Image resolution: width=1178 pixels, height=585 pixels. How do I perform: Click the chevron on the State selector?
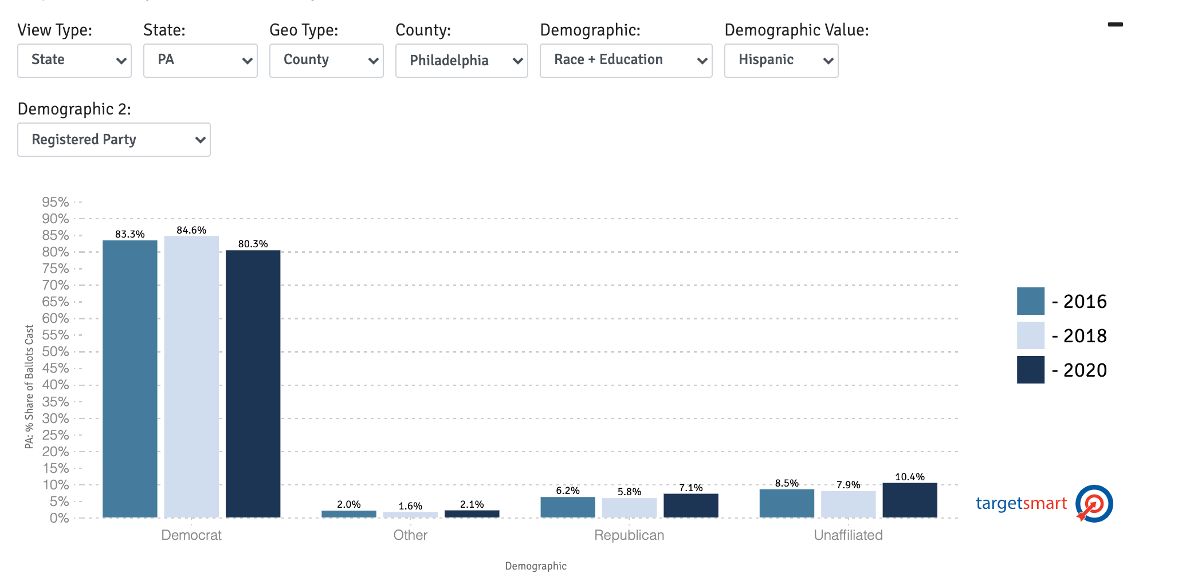[x=246, y=60]
